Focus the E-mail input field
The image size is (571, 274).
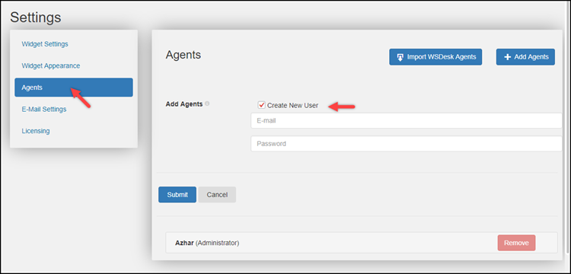[x=407, y=121]
